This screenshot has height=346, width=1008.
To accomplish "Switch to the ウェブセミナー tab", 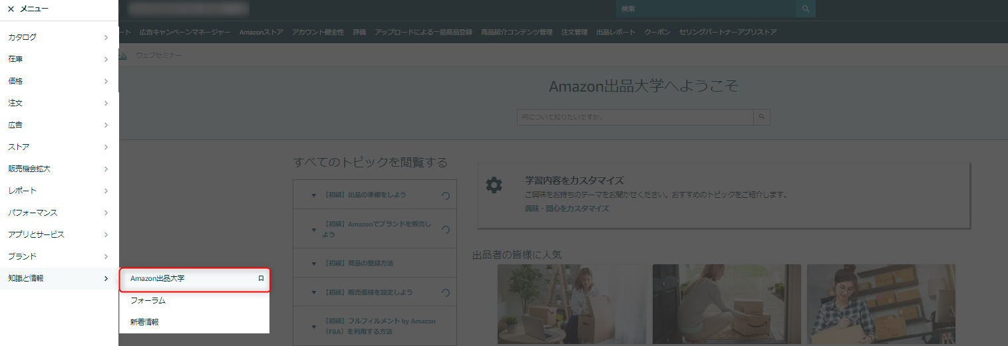I will click(158, 55).
